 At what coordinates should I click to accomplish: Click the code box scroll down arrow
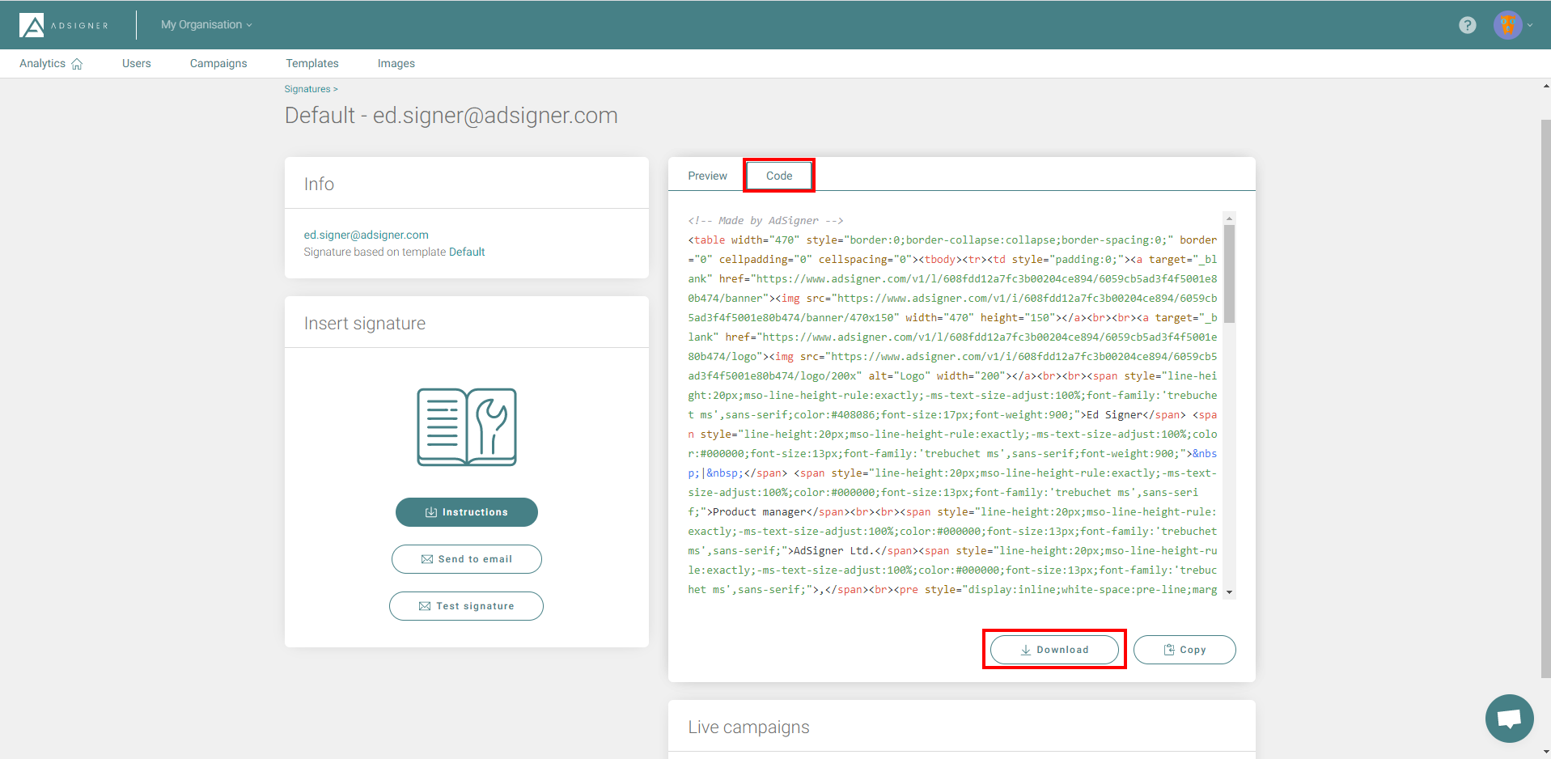(x=1229, y=592)
